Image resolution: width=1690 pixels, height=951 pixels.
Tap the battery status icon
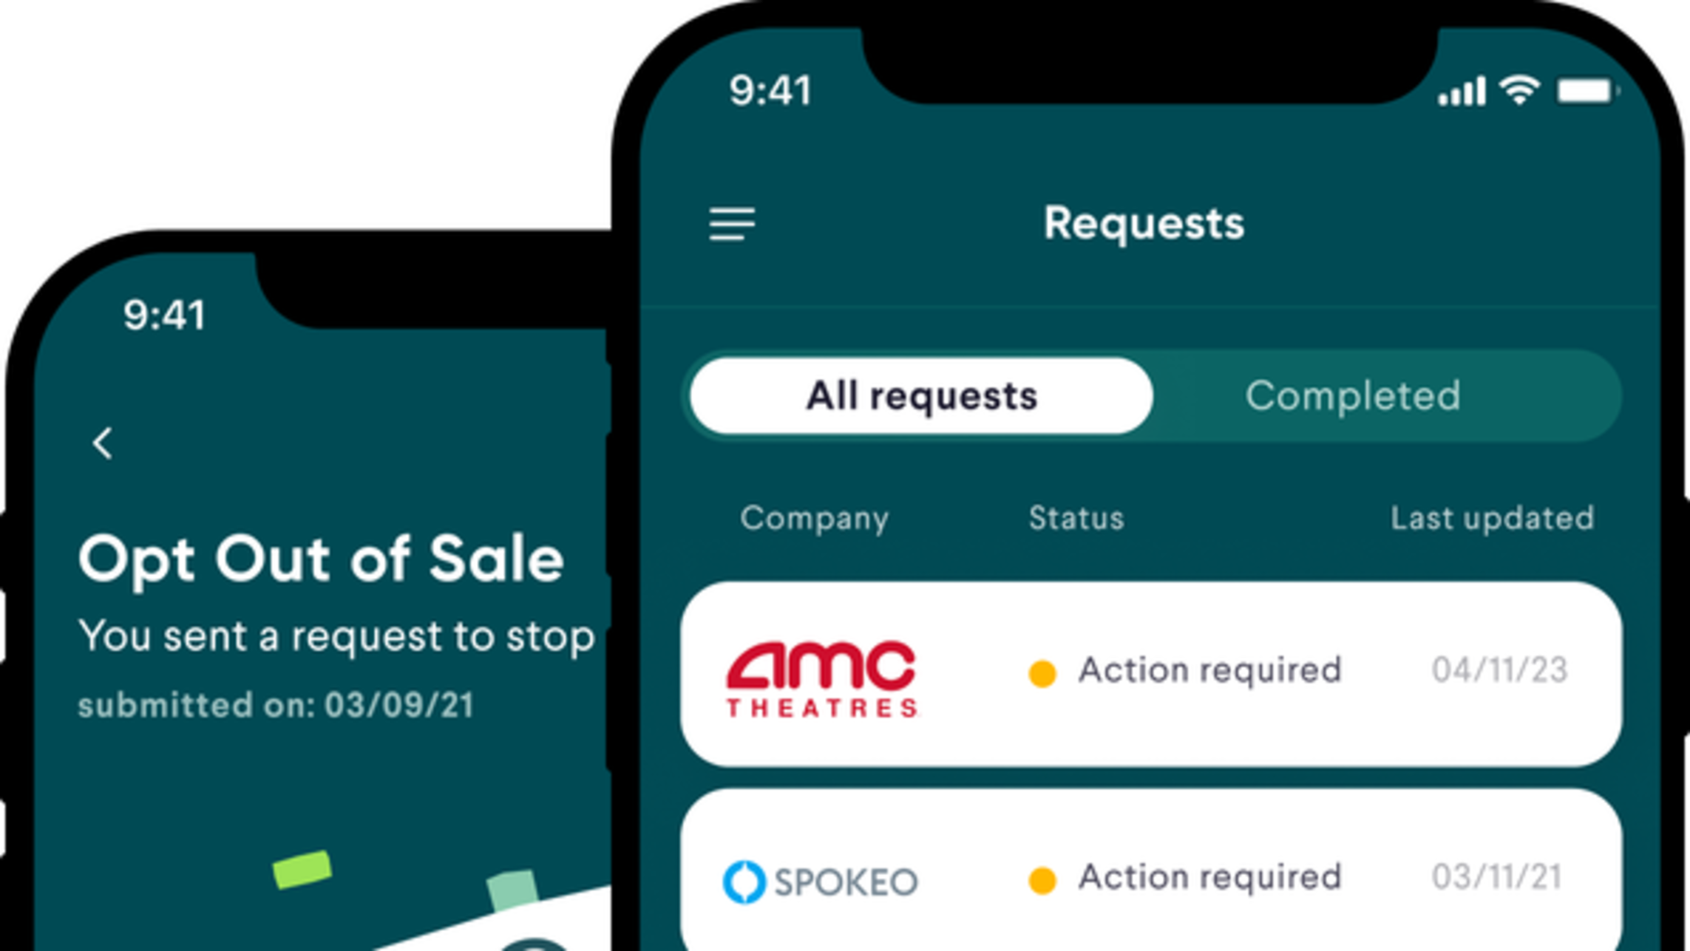1587,92
